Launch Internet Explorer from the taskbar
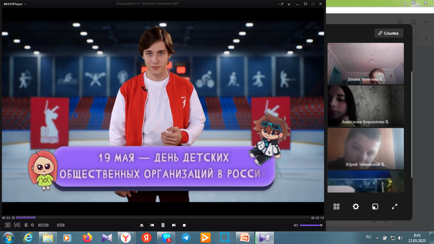The image size is (434, 244). (28, 238)
